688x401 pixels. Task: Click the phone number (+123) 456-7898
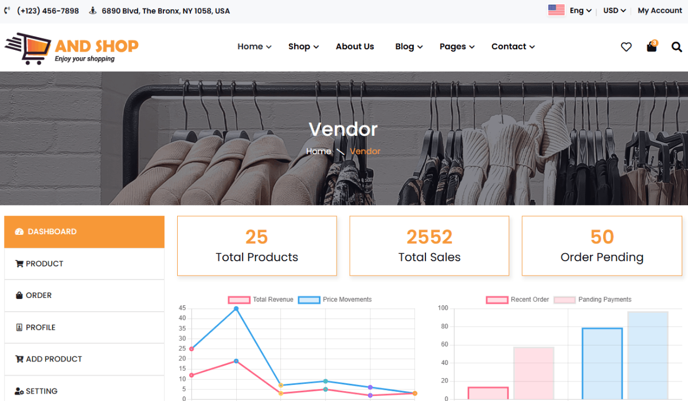(48, 11)
